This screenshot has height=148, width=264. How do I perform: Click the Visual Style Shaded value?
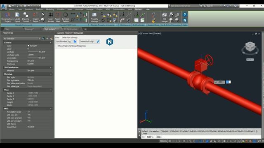[x=31, y=127]
